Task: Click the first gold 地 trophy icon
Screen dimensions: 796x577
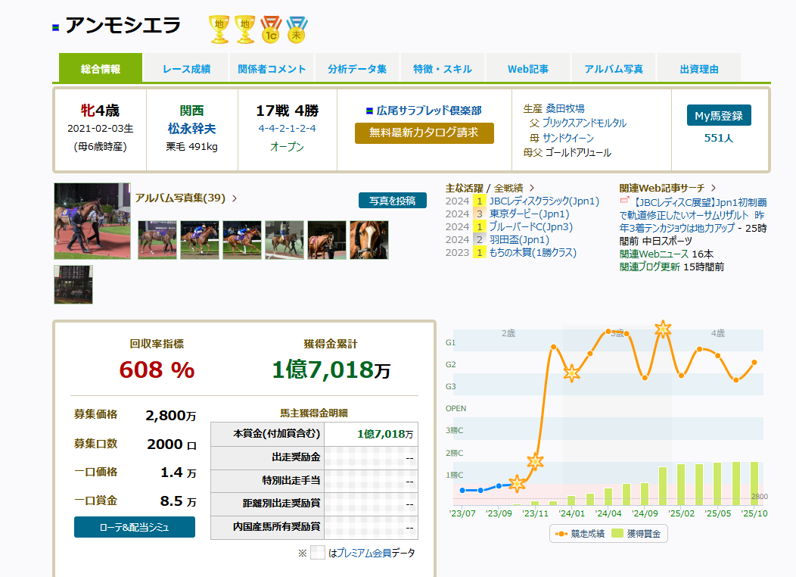Action: point(219,29)
